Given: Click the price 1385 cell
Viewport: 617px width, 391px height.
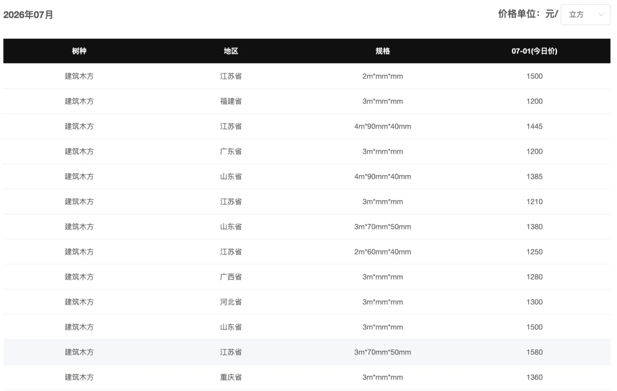Looking at the screenshot, I should point(534,177).
